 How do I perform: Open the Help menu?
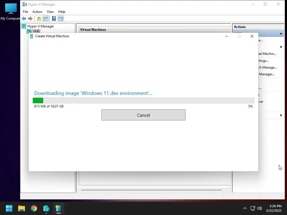pyautogui.click(x=62, y=12)
